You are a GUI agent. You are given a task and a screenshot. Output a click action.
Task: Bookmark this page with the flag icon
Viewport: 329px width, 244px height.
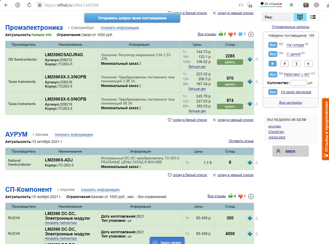[x=291, y=5]
